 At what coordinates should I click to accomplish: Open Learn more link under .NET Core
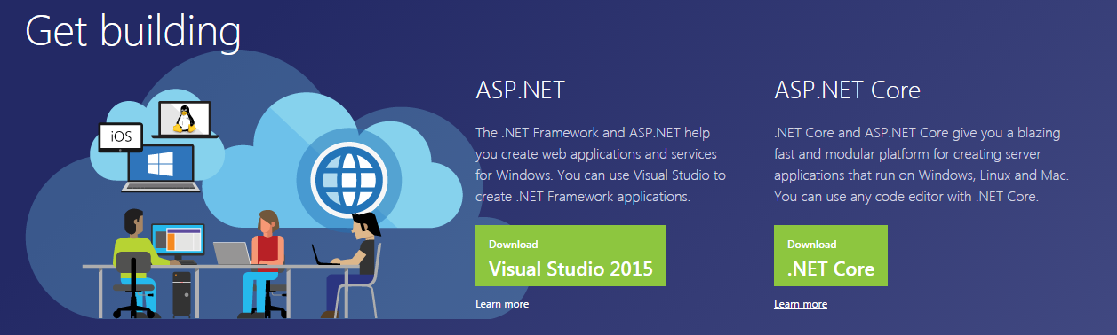tap(801, 304)
